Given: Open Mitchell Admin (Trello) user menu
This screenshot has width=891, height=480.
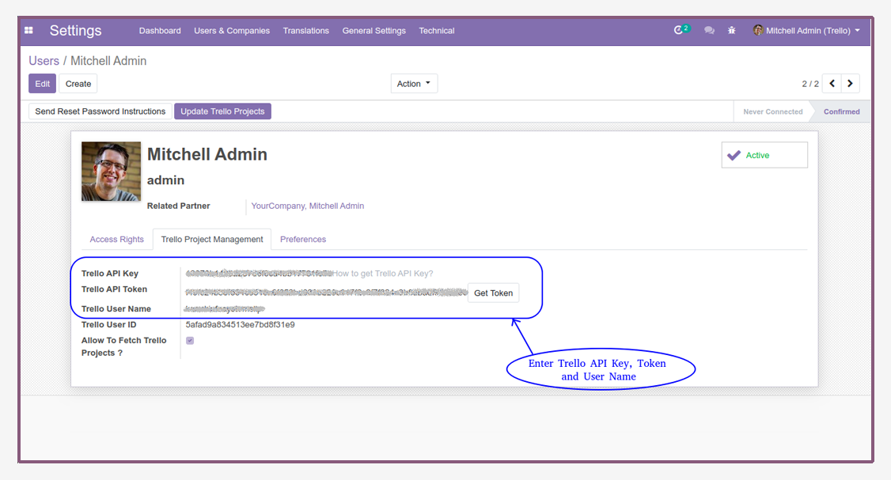Looking at the screenshot, I should coord(807,31).
